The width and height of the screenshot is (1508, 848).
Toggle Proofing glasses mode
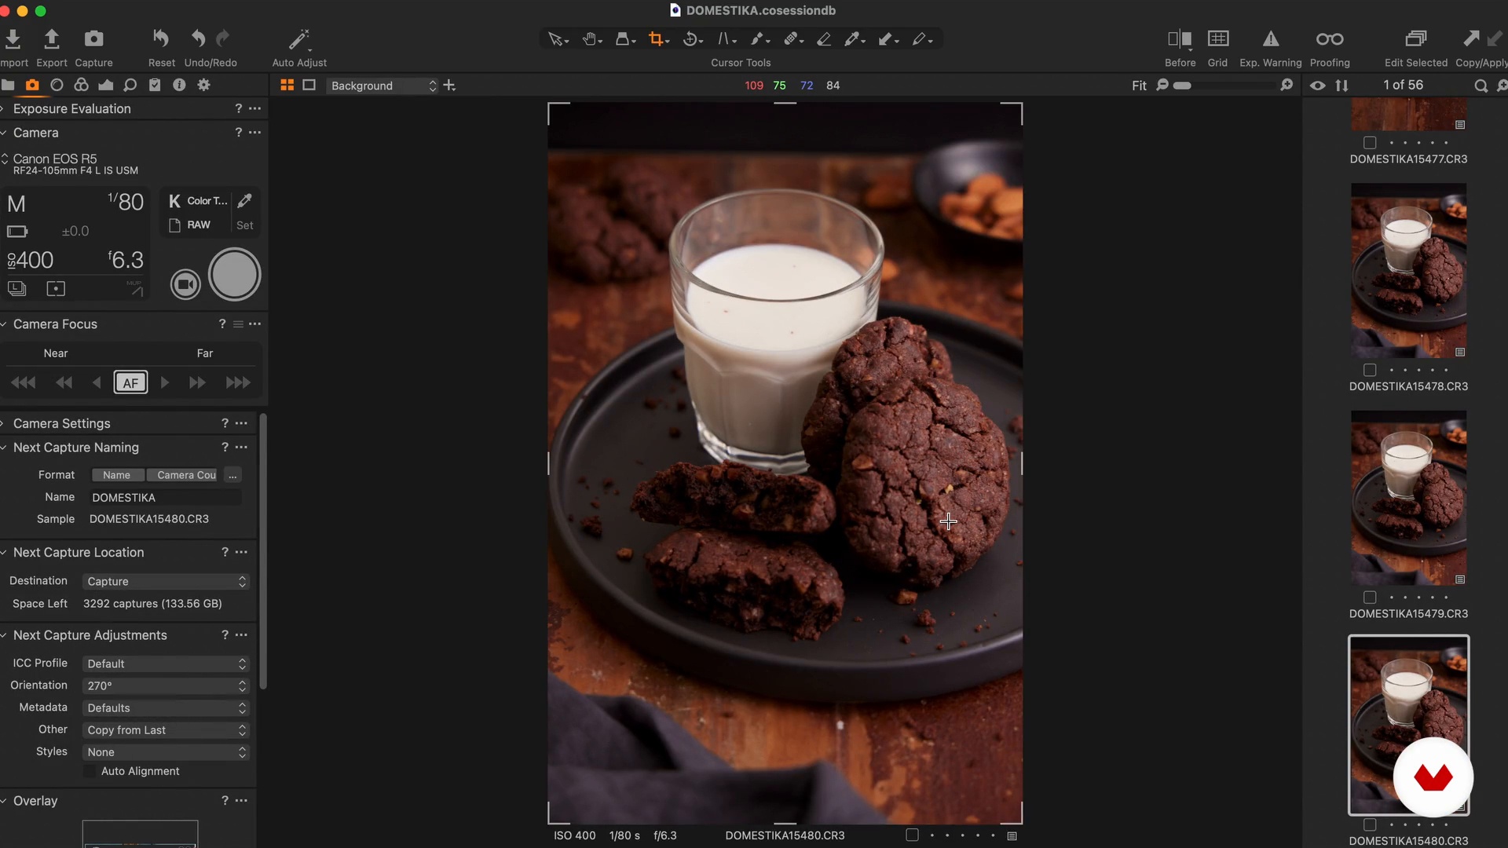(1330, 38)
